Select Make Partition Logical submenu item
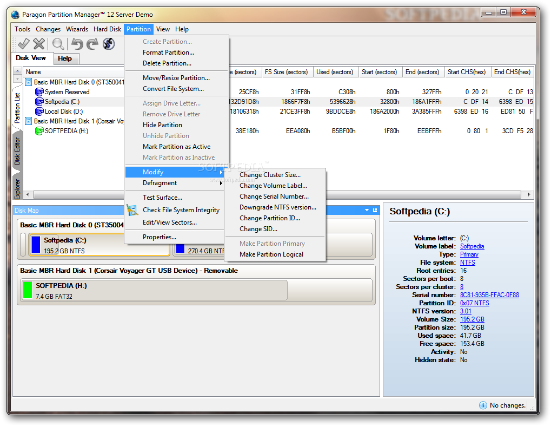This screenshot has height=426, width=551. coord(275,254)
